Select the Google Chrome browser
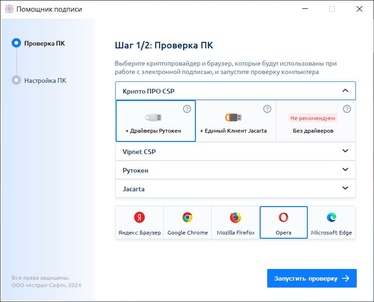The height and width of the screenshot is (302, 374). 187,222
